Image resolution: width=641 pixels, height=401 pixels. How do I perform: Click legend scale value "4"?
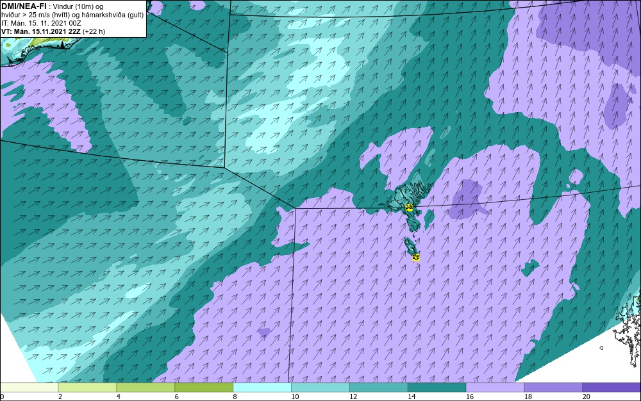pyautogui.click(x=118, y=397)
